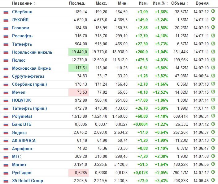This screenshot has width=218, height=184.
Task: Click the clock icon in Норильский никель row
Action: (x=213, y=51)
